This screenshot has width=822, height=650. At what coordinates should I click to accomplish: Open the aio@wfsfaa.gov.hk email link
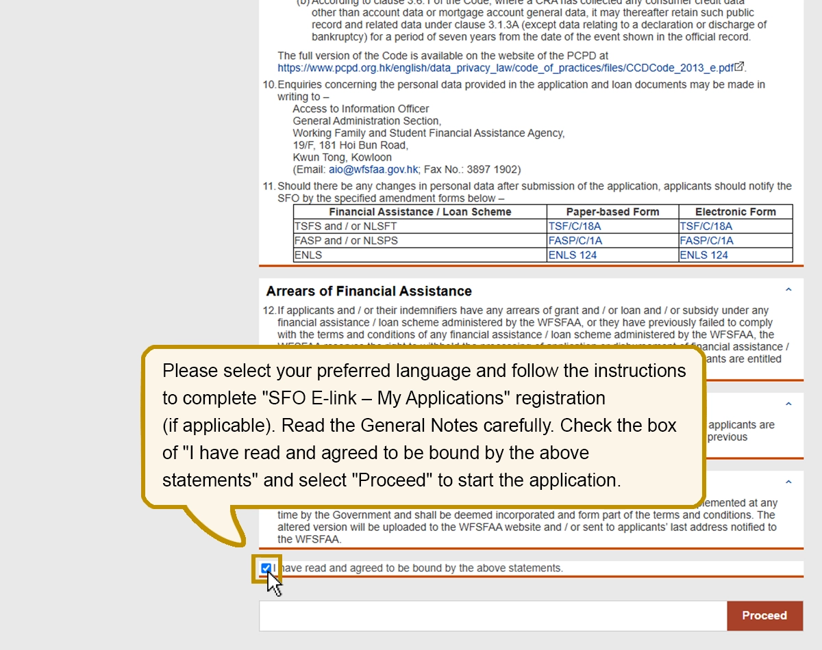point(373,170)
